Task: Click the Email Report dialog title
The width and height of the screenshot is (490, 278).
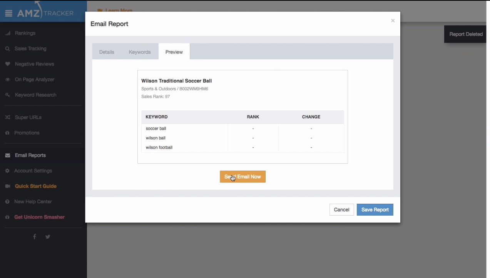Action: click(109, 24)
